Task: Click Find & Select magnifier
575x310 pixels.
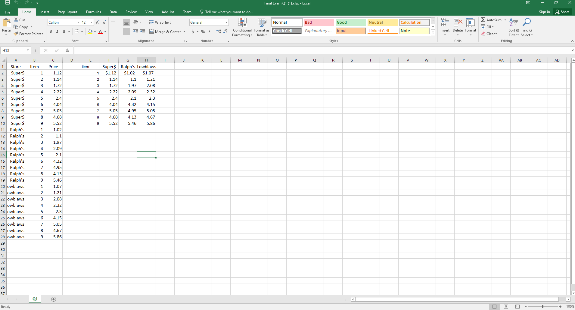Action: tap(527, 23)
